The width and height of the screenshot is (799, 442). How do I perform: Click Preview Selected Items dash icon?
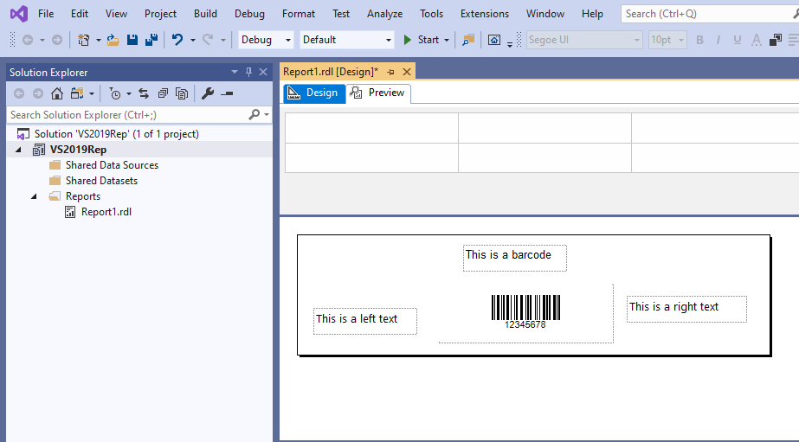click(x=228, y=93)
